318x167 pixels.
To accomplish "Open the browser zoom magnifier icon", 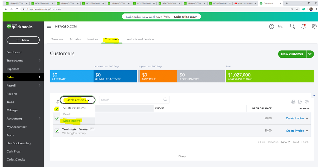I will (x=292, y=9).
